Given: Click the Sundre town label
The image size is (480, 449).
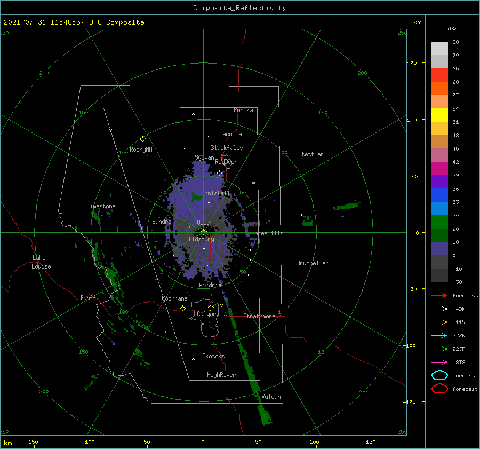Looking at the screenshot, I should (162, 221).
